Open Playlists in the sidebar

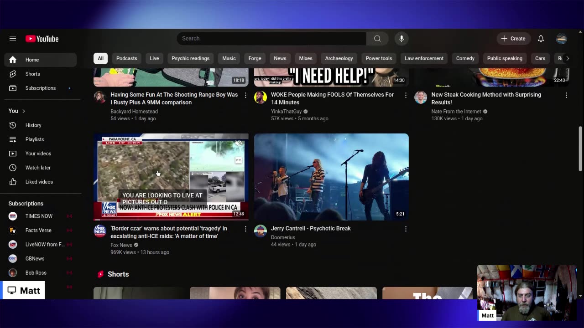click(41, 139)
